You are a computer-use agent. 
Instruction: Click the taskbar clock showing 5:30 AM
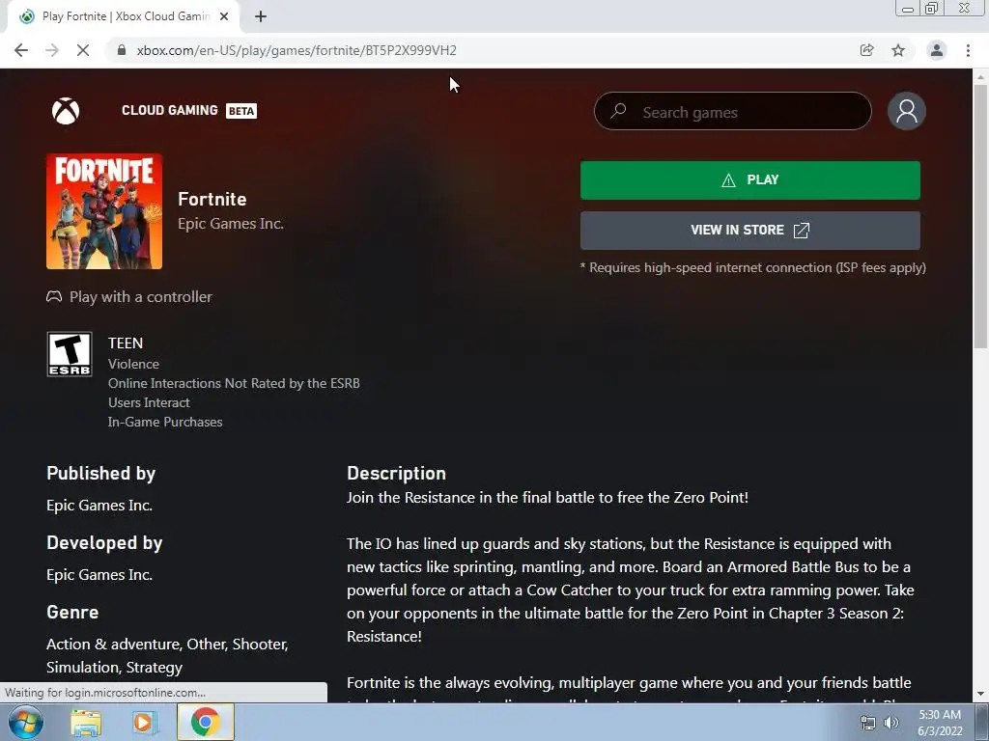coord(940,723)
